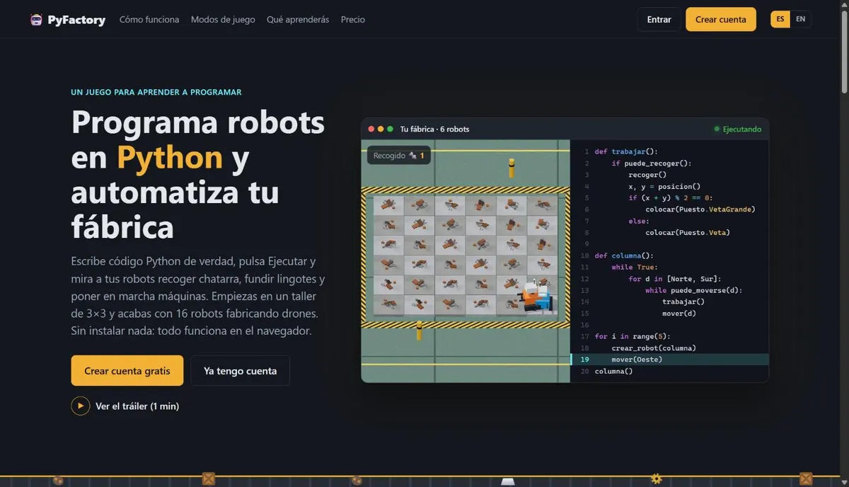Click the scrap icon in the Recogido badge
849x487 pixels.
tap(412, 155)
